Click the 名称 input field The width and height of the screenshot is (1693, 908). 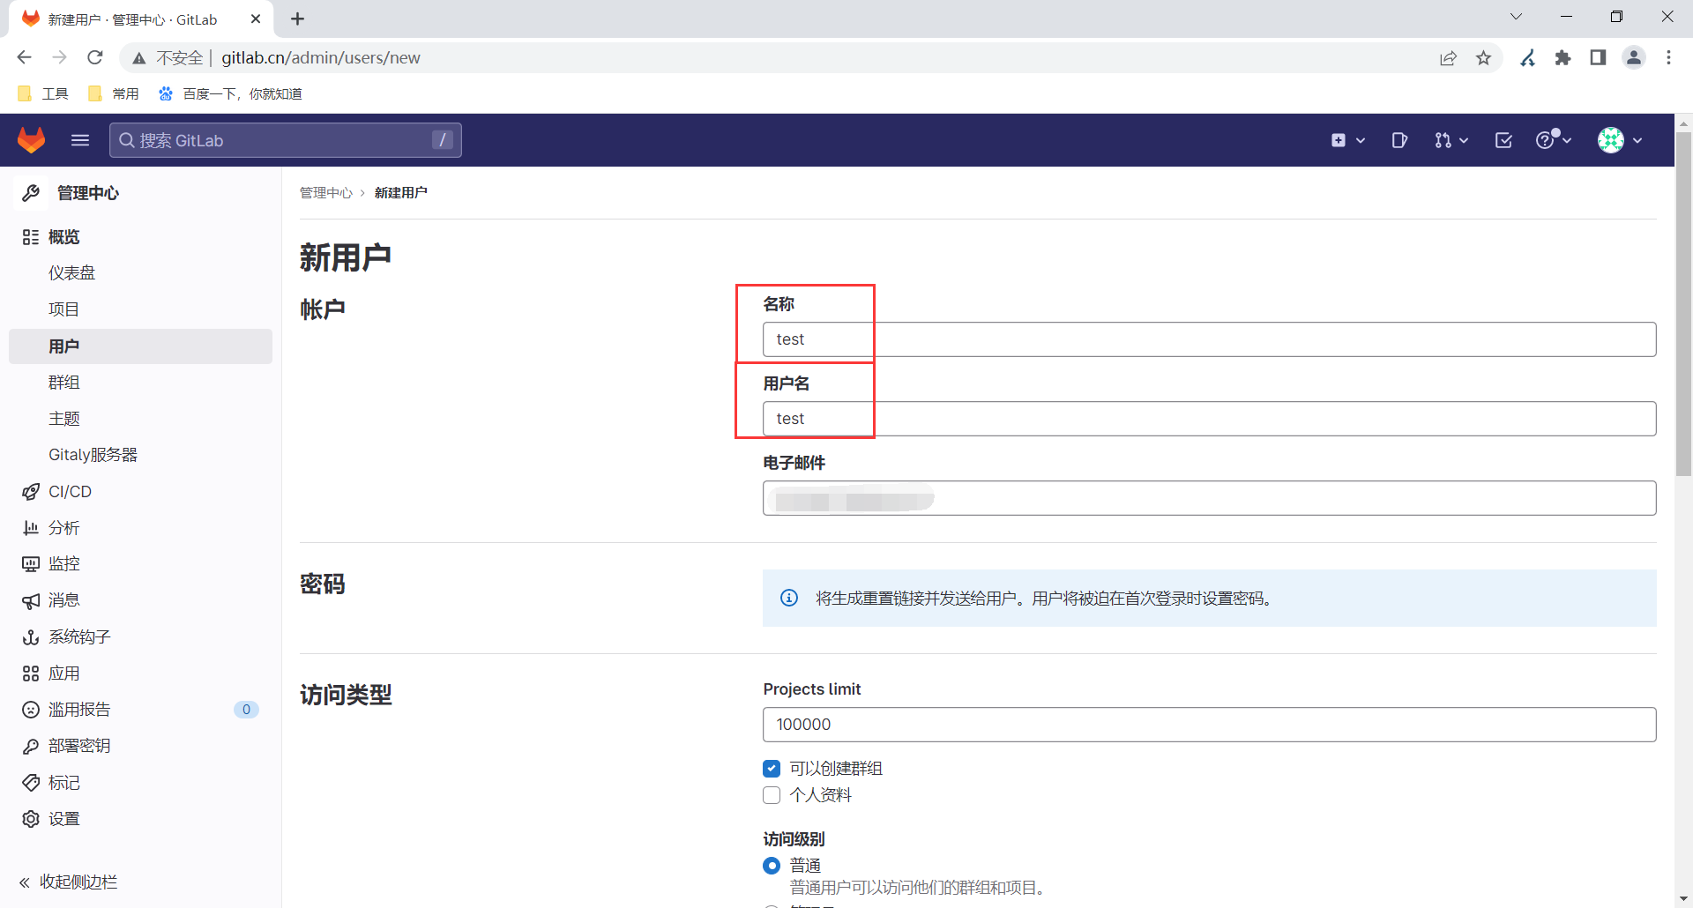click(1209, 339)
